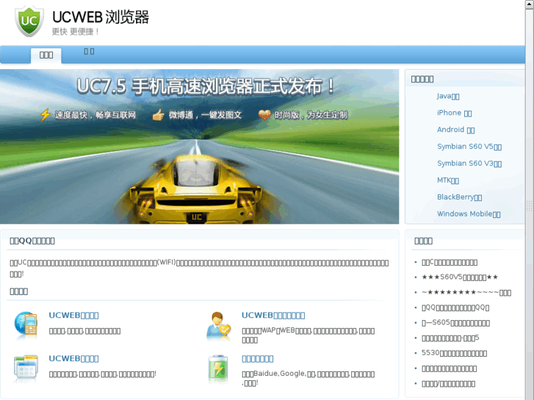Open the MTK download link
534x400 pixels.
[448, 180]
